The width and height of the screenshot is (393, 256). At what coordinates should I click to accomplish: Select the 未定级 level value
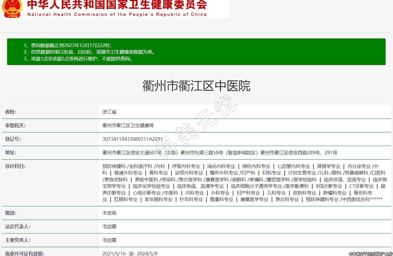click(x=109, y=213)
